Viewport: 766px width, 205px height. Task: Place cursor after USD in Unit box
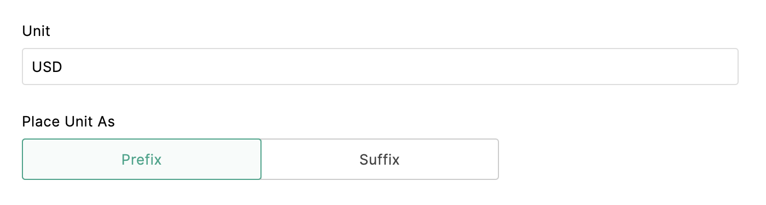coord(65,67)
